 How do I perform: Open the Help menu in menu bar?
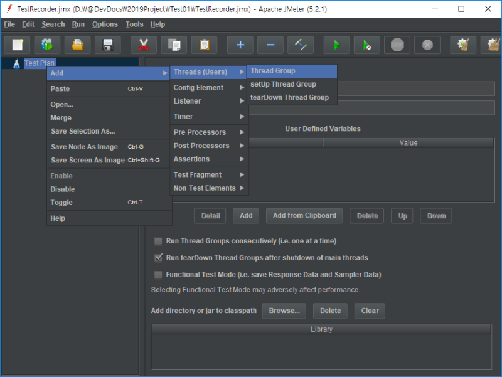pyautogui.click(x=158, y=24)
